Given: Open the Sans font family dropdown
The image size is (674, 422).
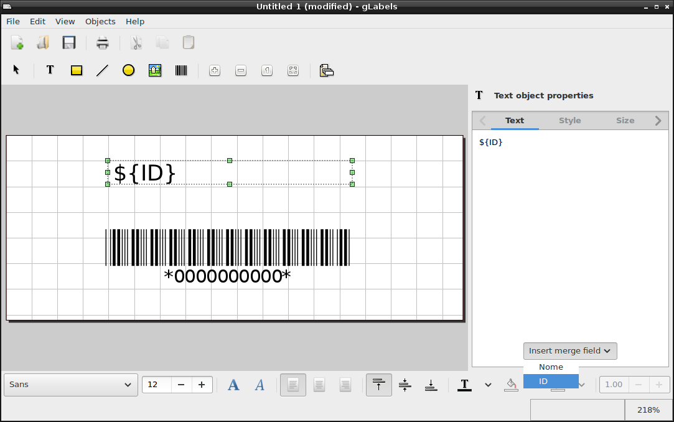Looking at the screenshot, I should (x=71, y=385).
